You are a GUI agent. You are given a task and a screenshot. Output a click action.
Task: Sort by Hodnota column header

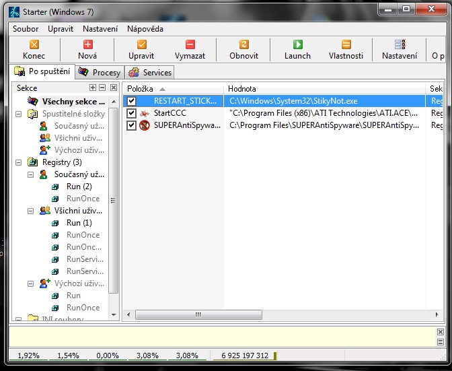[x=325, y=89]
